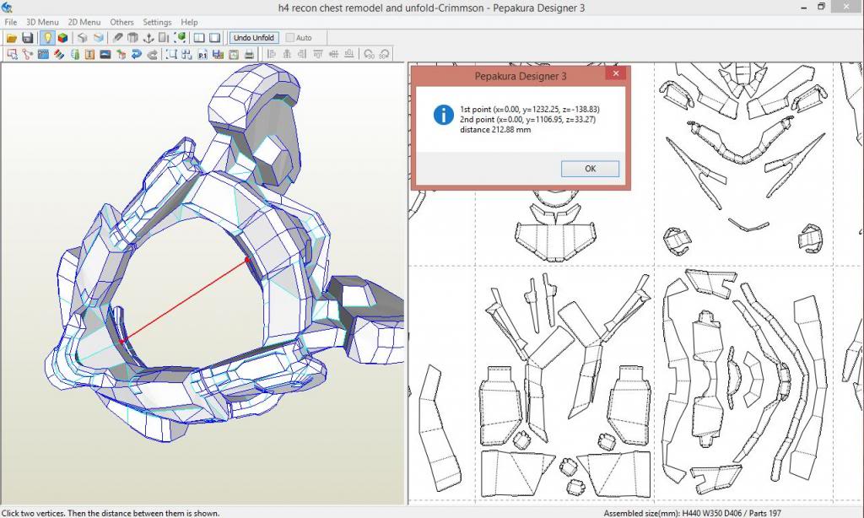Click the green mirror/fold parts icon

[x=74, y=54]
